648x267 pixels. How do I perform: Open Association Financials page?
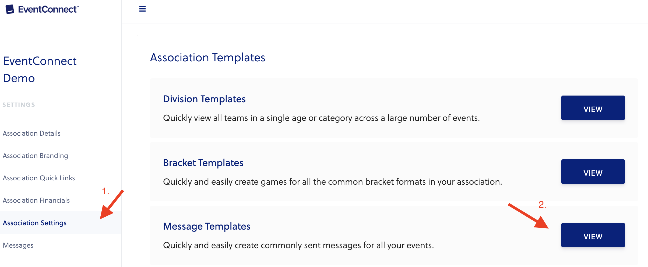[36, 200]
